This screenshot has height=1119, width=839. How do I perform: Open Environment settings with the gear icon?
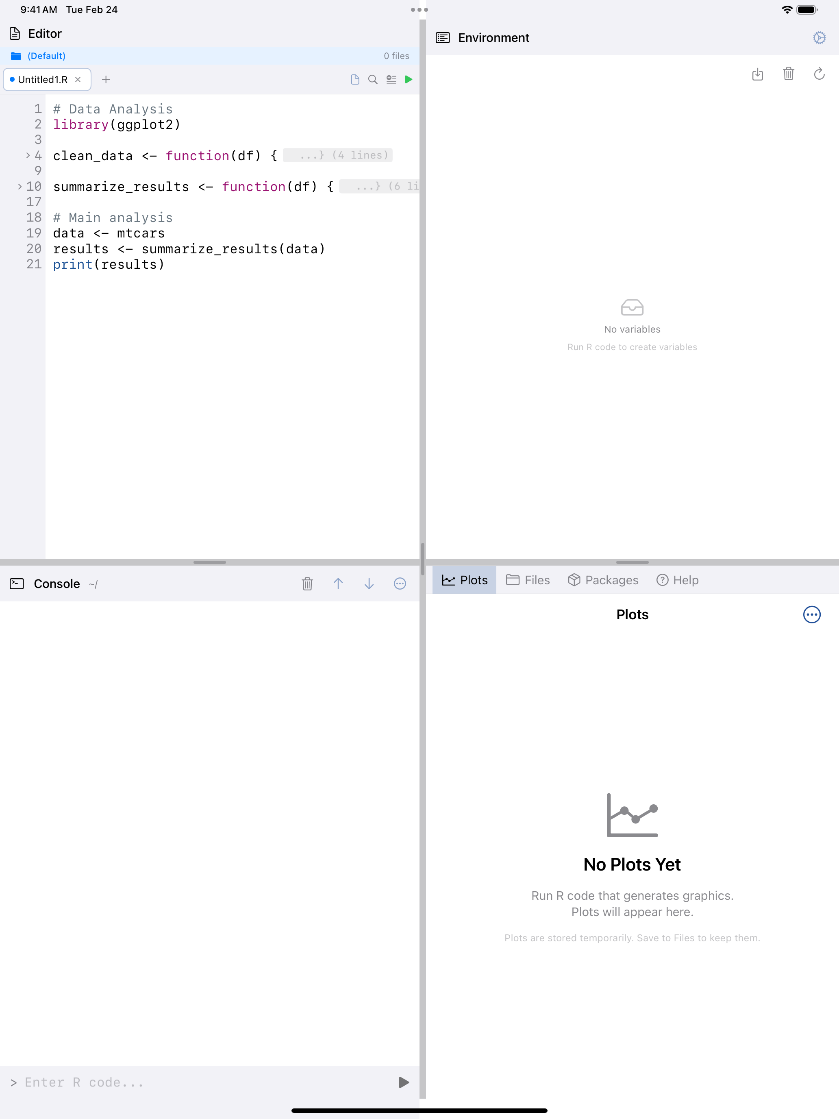coord(819,37)
